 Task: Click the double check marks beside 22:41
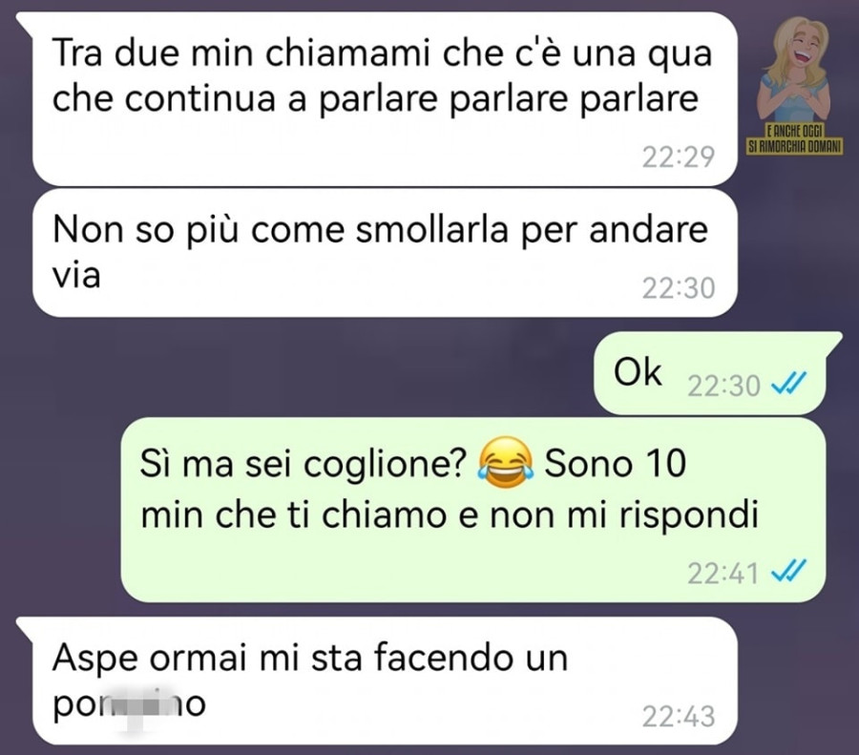[x=788, y=573]
